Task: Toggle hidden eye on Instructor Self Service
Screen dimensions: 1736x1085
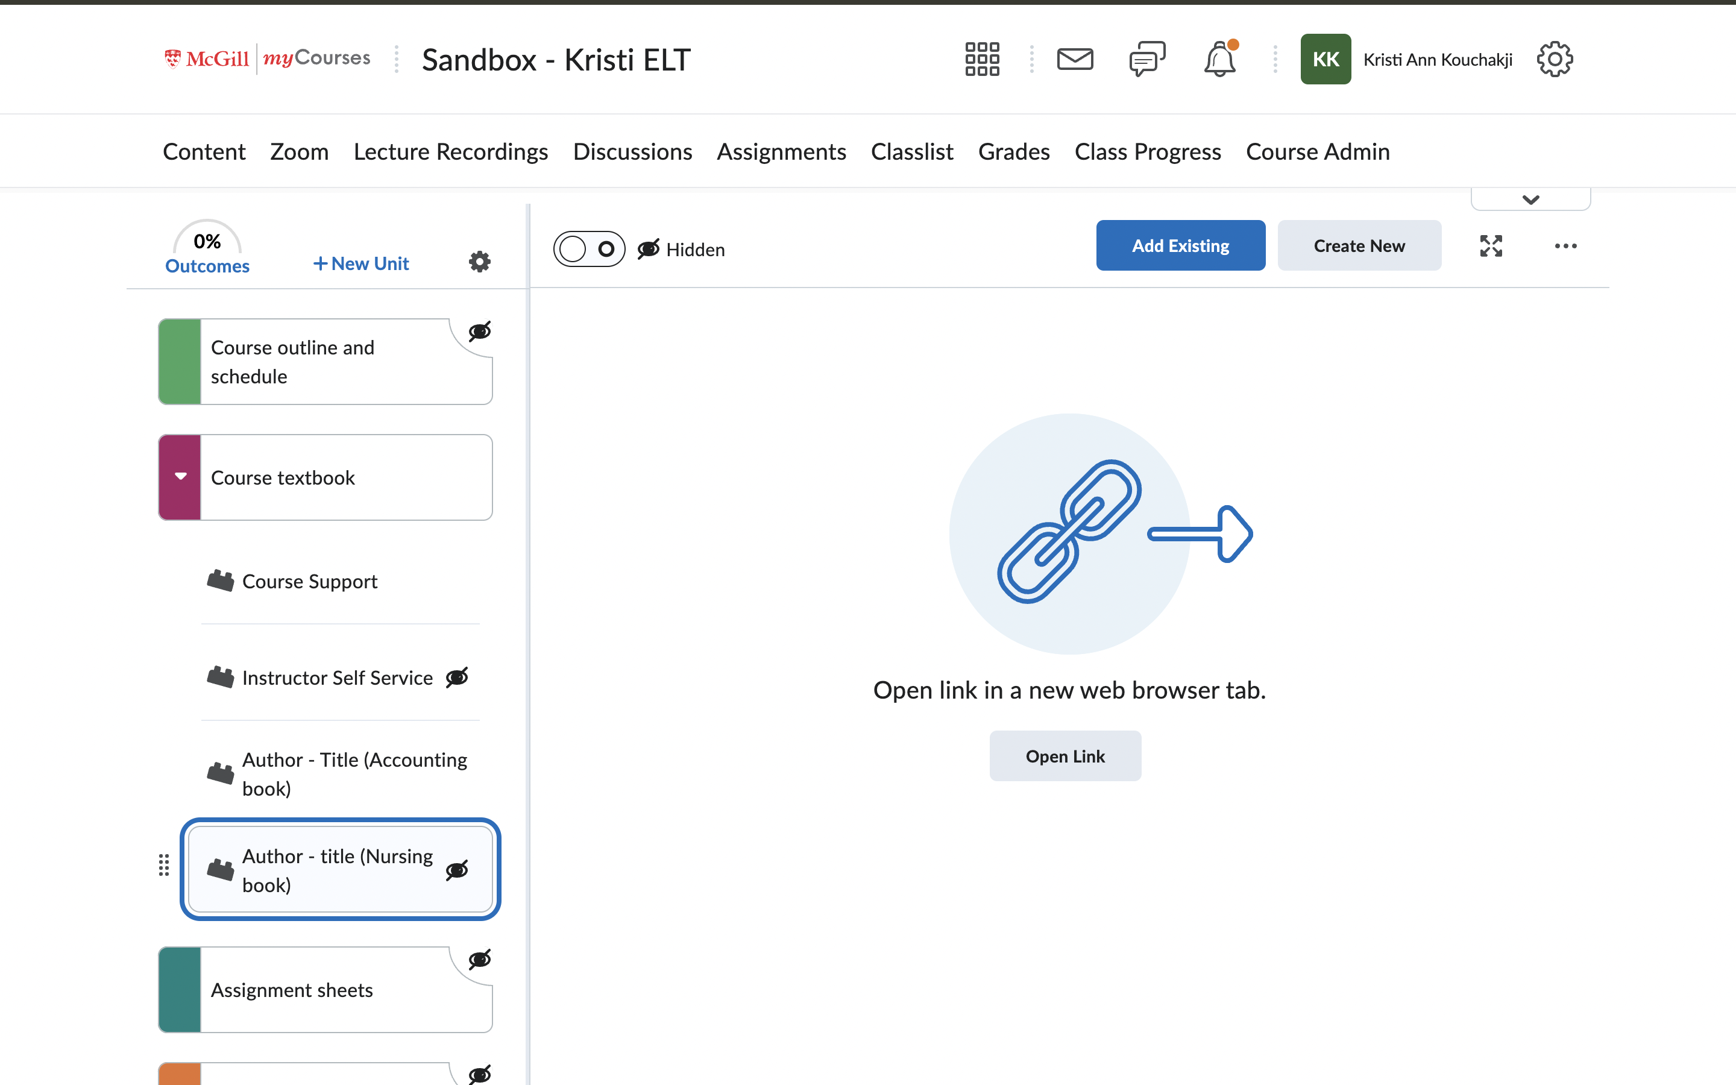Action: [x=457, y=677]
